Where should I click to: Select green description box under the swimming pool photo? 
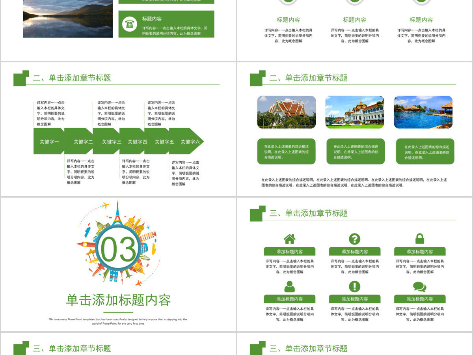(425, 151)
